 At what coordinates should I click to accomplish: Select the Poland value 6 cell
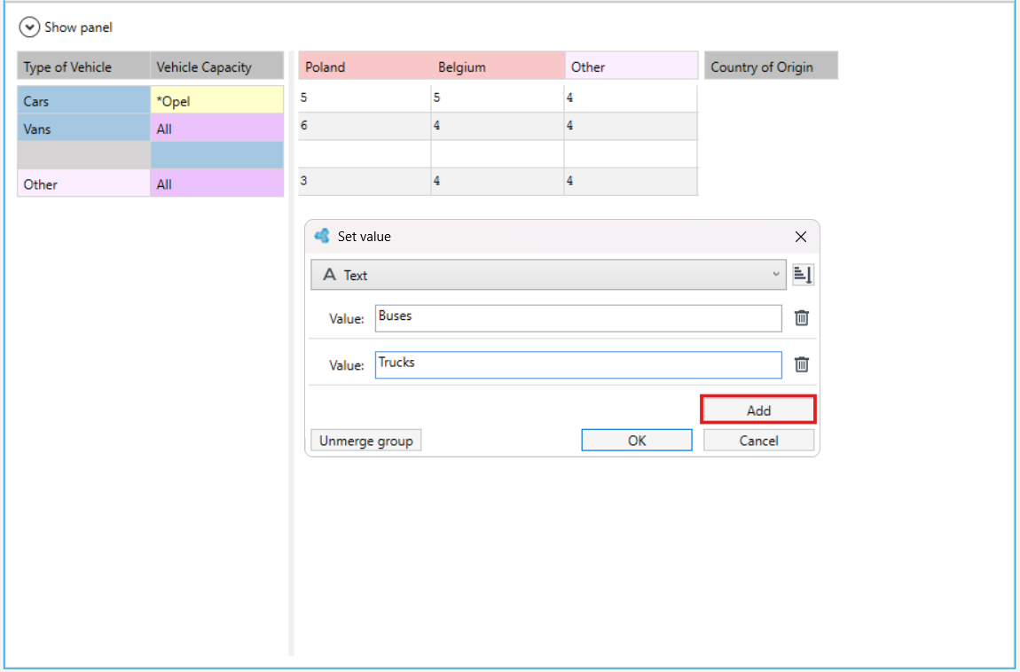(365, 125)
